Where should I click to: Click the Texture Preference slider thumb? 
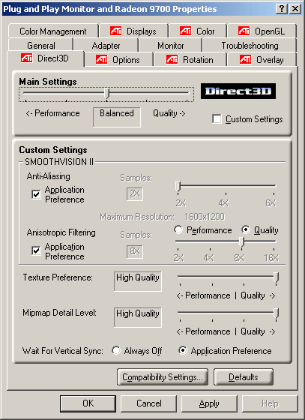click(x=277, y=277)
